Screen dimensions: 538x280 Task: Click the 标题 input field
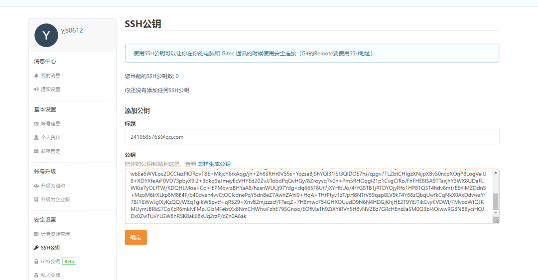click(x=312, y=137)
